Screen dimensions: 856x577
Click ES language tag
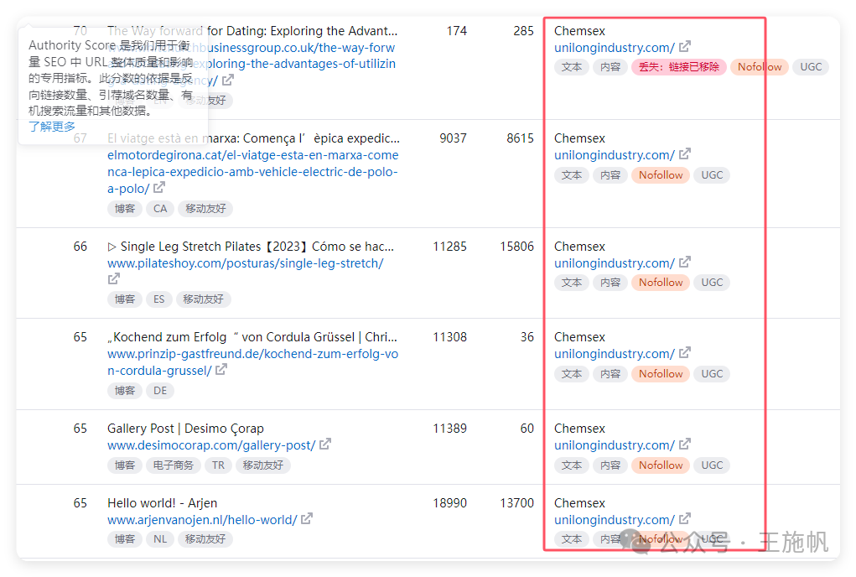click(x=158, y=299)
